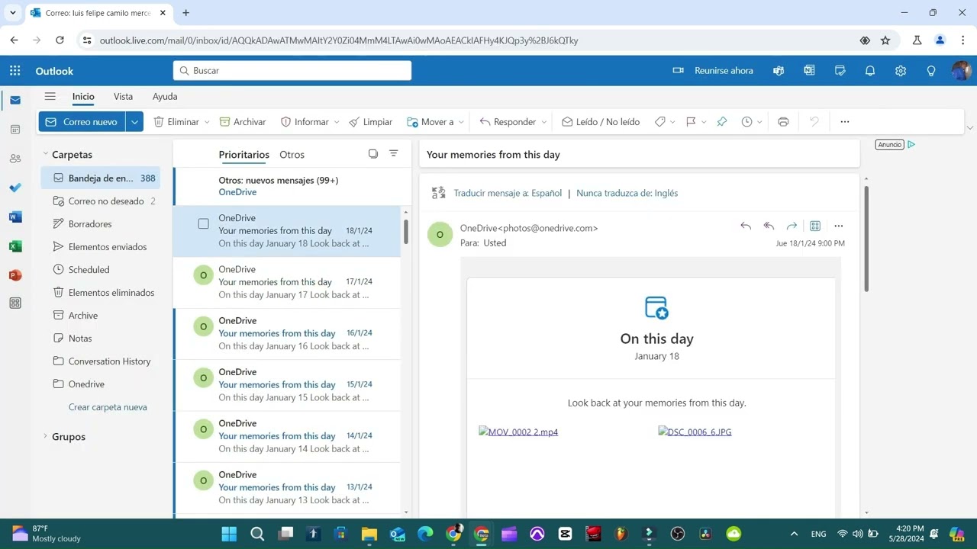This screenshot has width=977, height=549.
Task: Switch to the Inicio tab
Action: point(83,97)
